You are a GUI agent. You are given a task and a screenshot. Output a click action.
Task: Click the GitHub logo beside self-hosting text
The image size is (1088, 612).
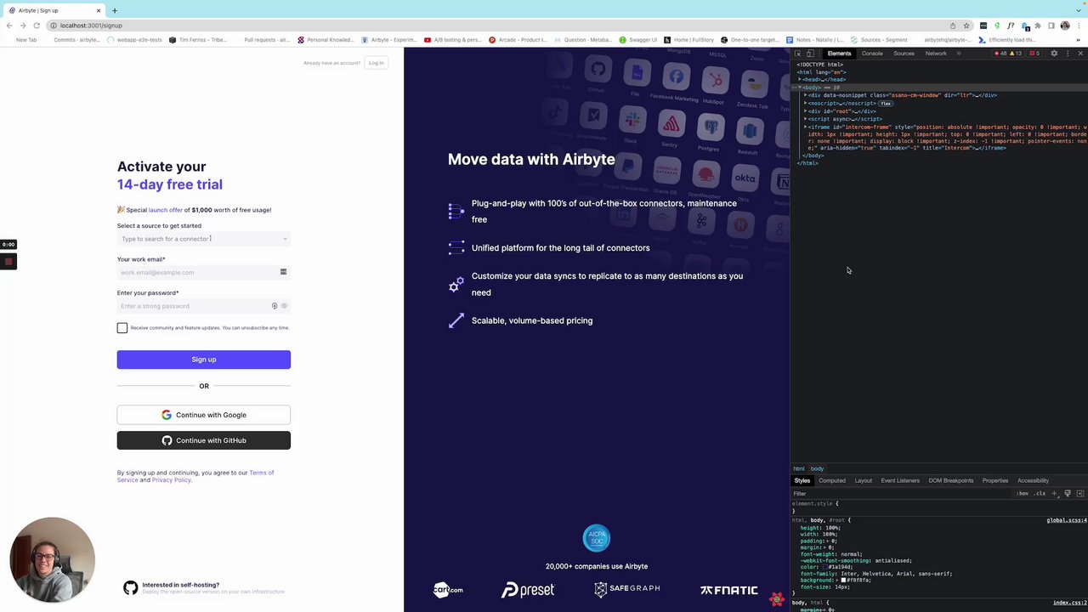pyautogui.click(x=130, y=587)
